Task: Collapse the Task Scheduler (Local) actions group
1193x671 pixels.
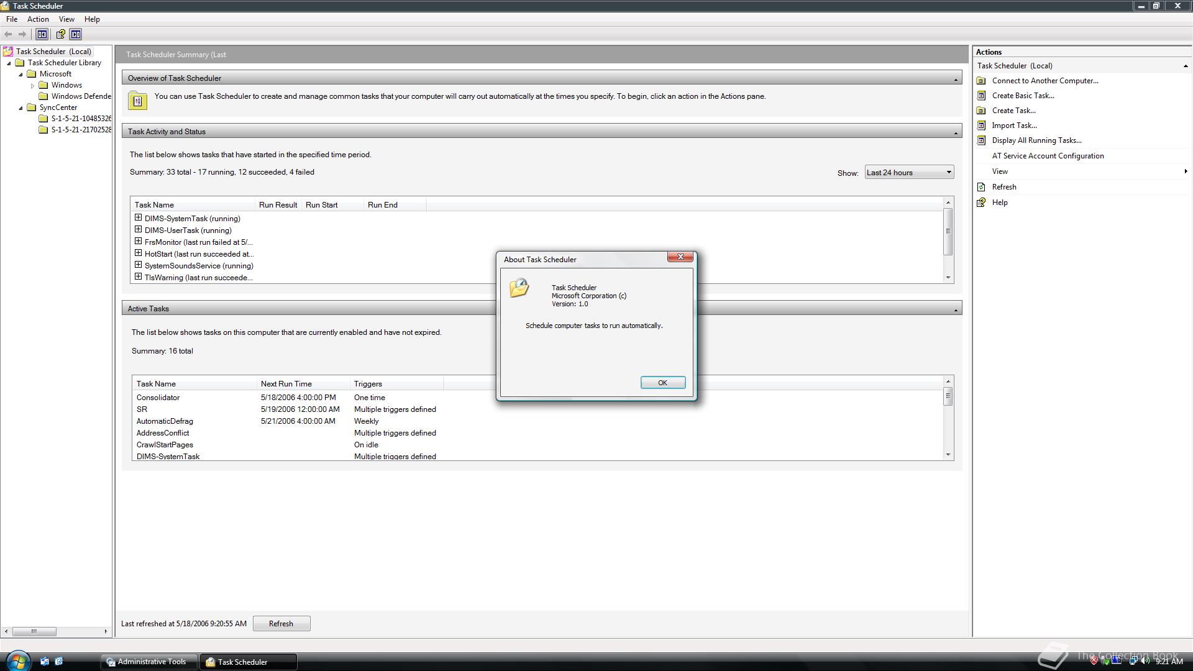Action: [x=1185, y=66]
